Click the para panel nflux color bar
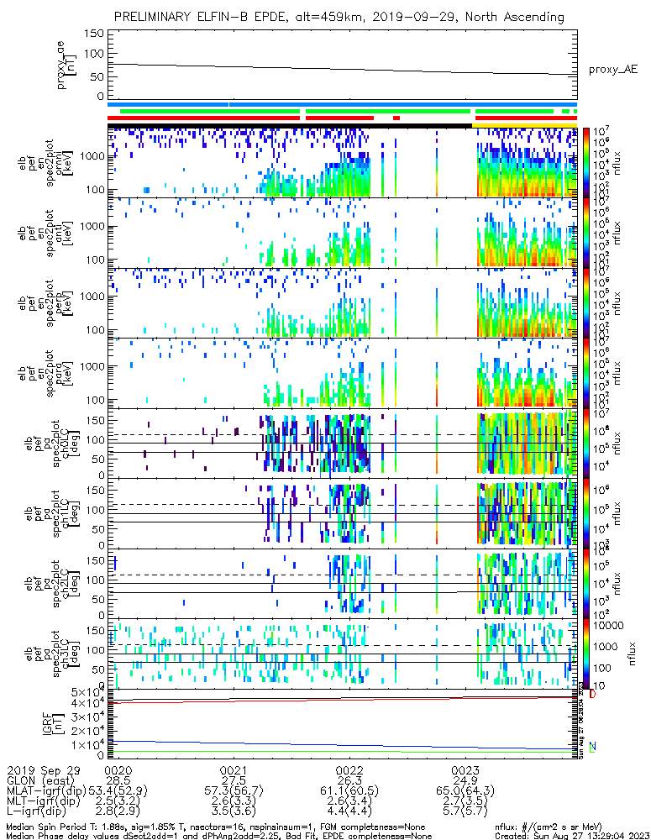 coord(586,373)
